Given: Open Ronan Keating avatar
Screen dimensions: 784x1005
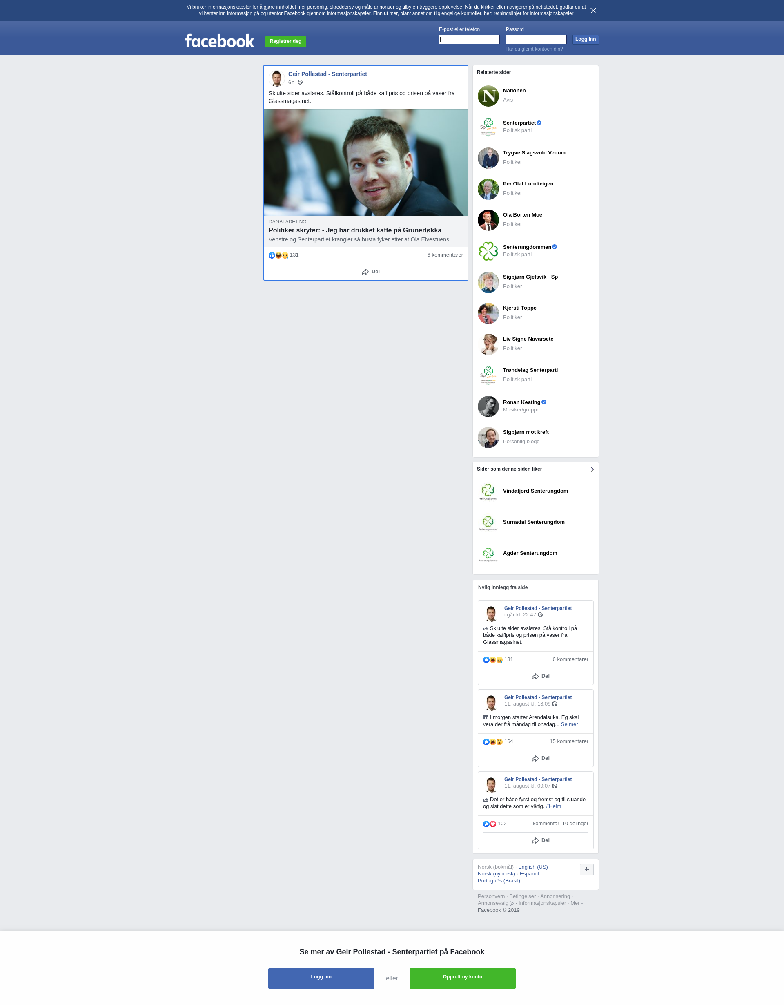Looking at the screenshot, I should pos(488,406).
